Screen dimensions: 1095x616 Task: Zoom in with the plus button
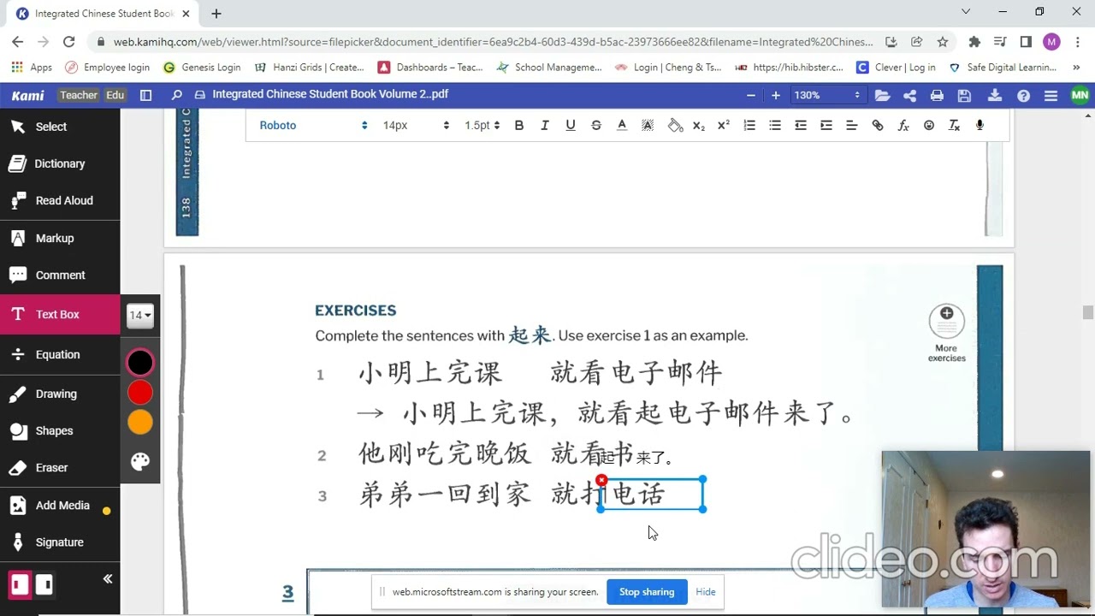point(775,95)
